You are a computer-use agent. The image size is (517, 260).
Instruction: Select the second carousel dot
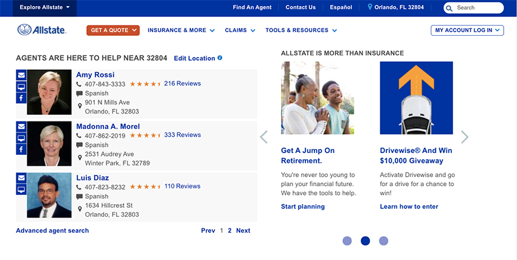tap(366, 241)
